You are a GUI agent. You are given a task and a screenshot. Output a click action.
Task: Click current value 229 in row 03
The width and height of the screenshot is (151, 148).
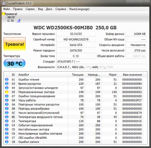click(x=81, y=84)
